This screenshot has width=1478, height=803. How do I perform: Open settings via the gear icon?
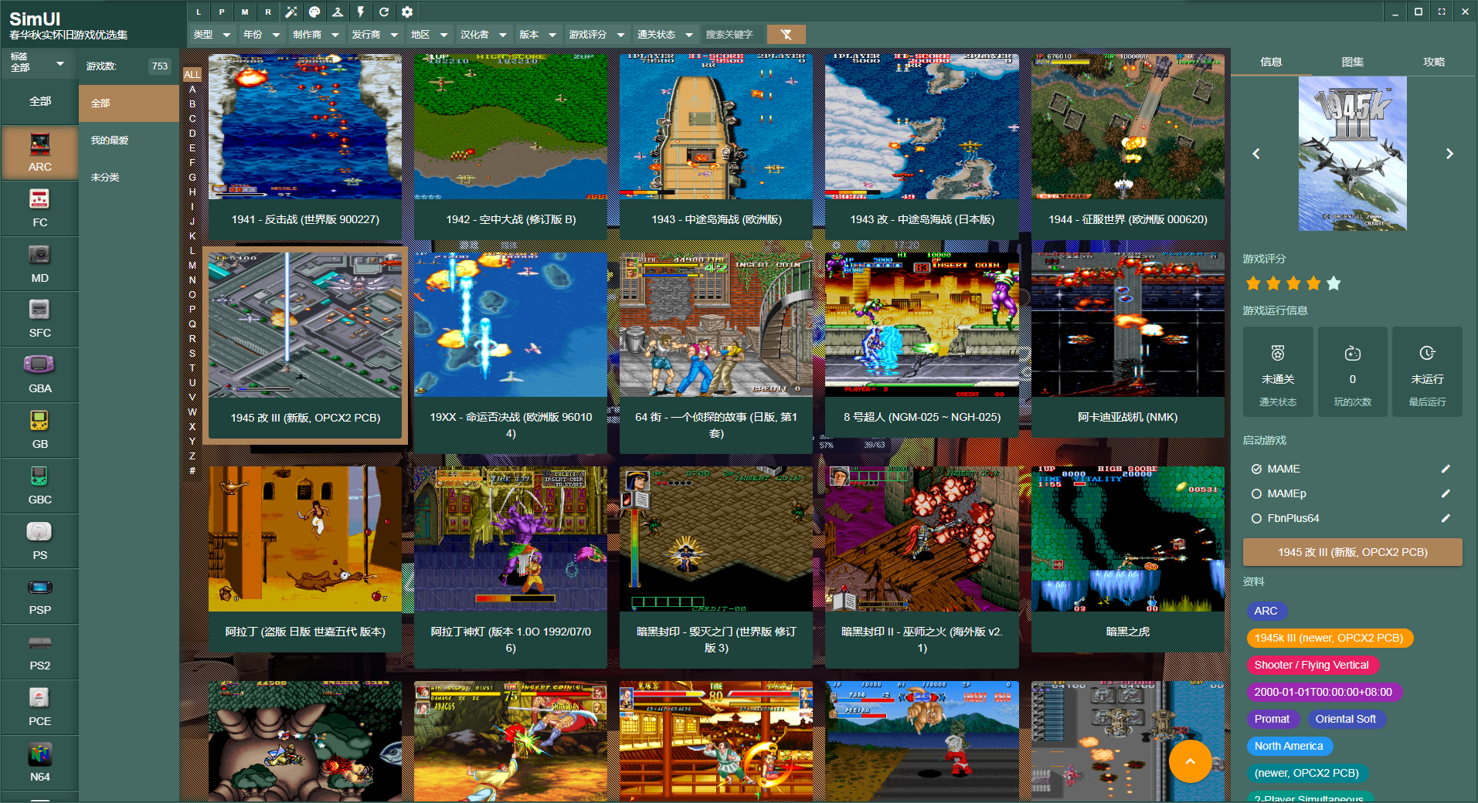(407, 12)
